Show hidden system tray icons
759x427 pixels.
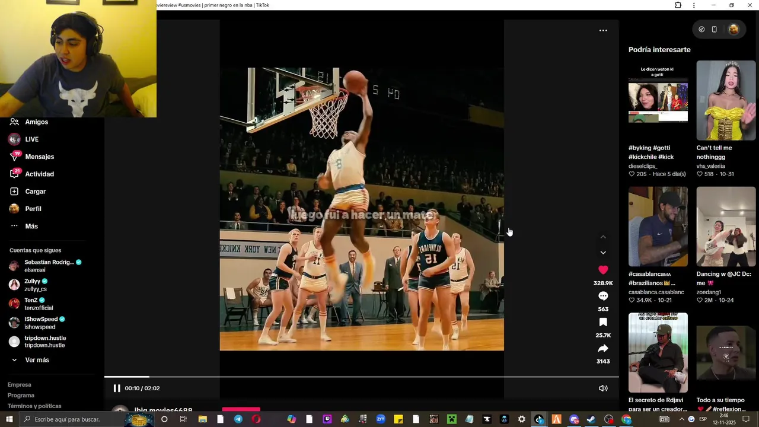click(681, 419)
